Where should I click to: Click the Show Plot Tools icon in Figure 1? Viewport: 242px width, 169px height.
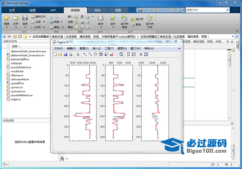pos(146,54)
